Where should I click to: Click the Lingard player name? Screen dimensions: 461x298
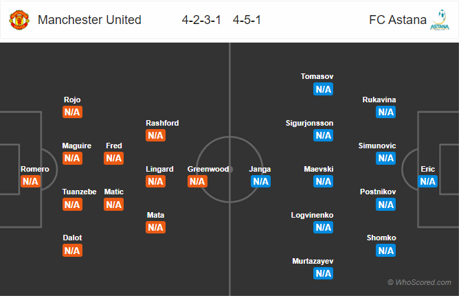click(x=159, y=169)
